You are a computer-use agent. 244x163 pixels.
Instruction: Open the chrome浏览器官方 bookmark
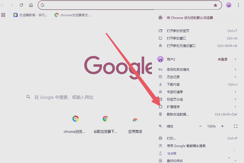pyautogui.click(x=73, y=15)
